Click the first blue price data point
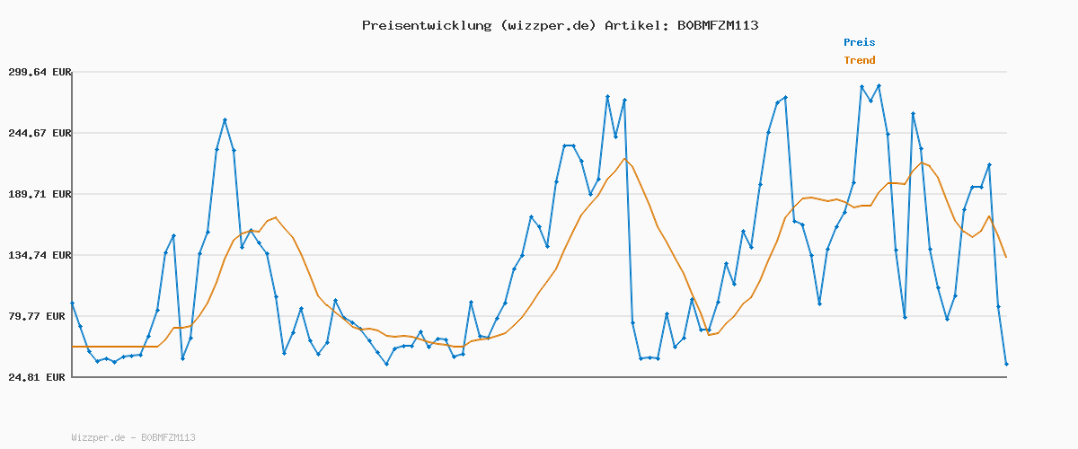 point(72,304)
